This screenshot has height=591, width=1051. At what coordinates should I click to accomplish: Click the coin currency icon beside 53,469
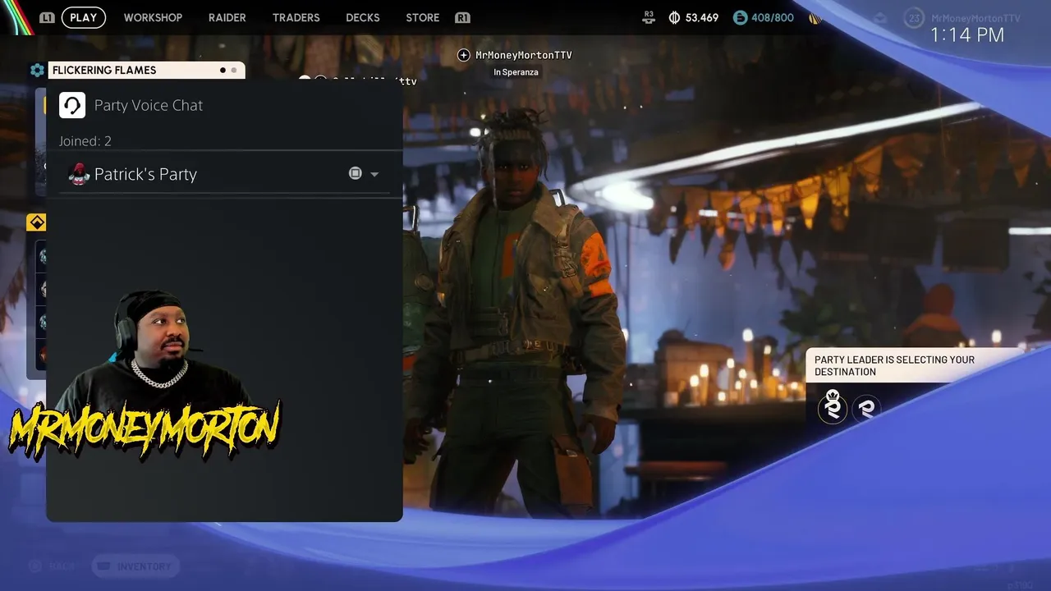(x=674, y=17)
